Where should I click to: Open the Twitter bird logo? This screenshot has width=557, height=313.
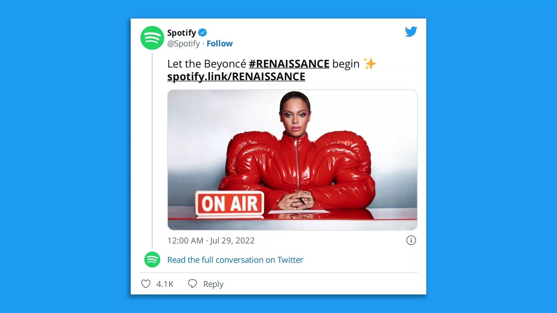pos(411,32)
